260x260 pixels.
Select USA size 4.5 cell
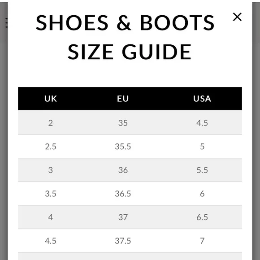tap(202, 123)
